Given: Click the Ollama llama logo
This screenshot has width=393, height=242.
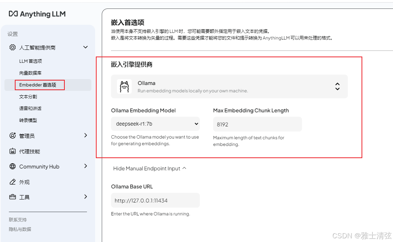Looking at the screenshot, I should [124, 86].
